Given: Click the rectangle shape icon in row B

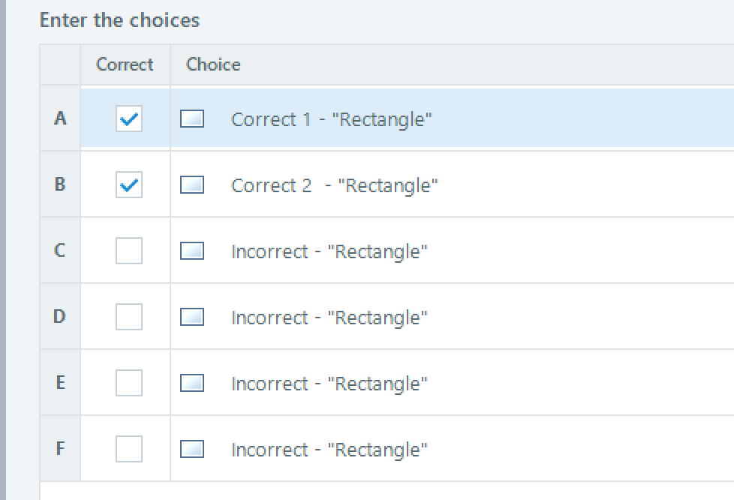Looking at the screenshot, I should pos(192,185).
